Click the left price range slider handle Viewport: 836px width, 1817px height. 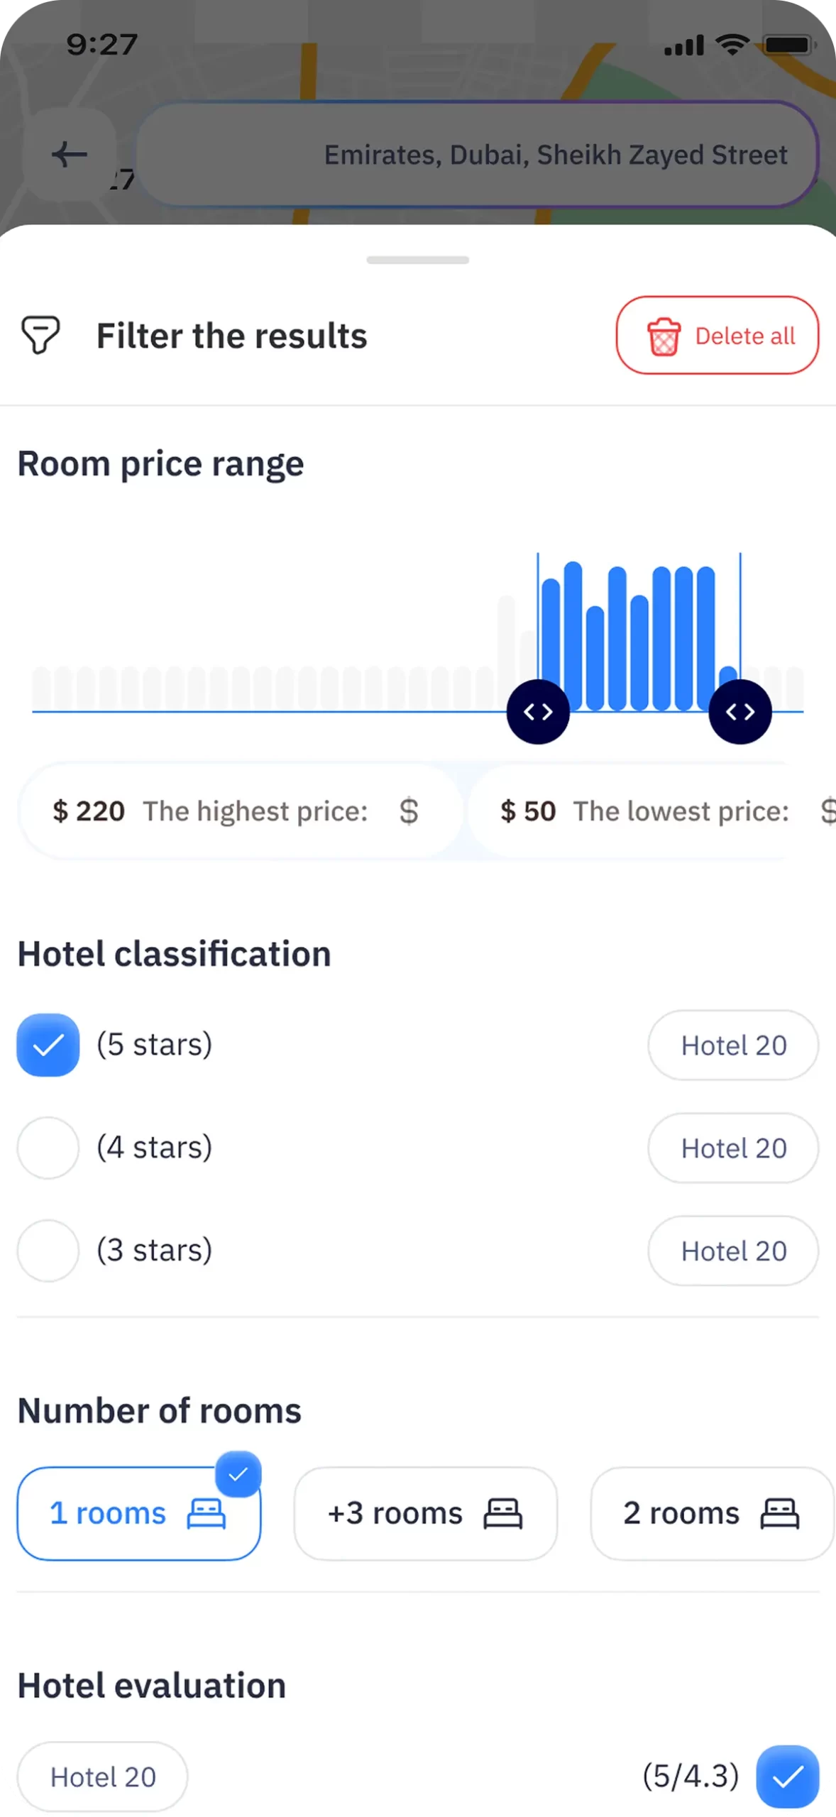[x=538, y=711]
